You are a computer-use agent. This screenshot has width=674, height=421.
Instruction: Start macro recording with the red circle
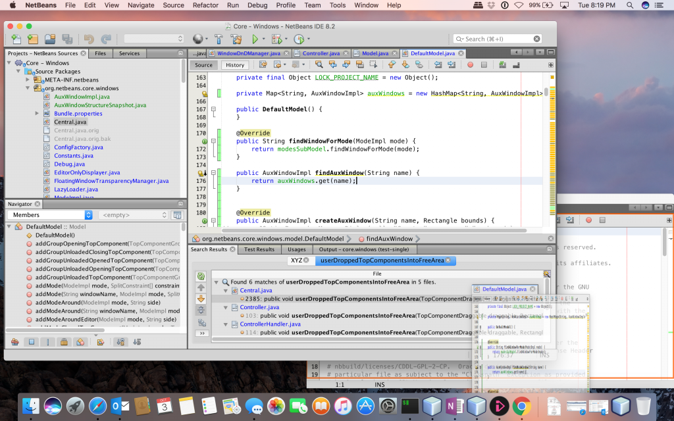pos(470,65)
